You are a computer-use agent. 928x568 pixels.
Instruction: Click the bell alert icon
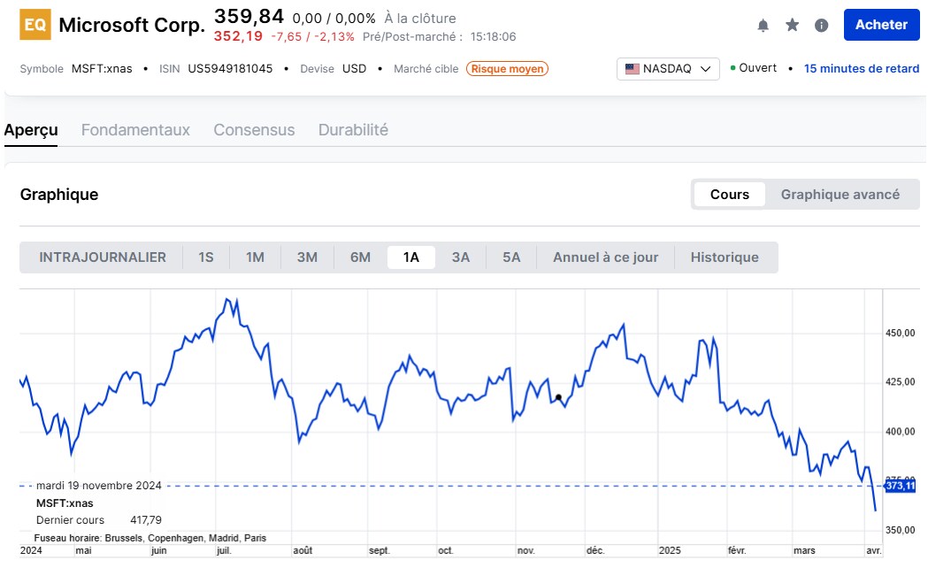point(763,25)
